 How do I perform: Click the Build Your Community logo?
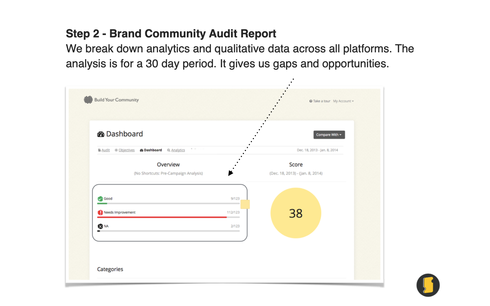pos(111,100)
